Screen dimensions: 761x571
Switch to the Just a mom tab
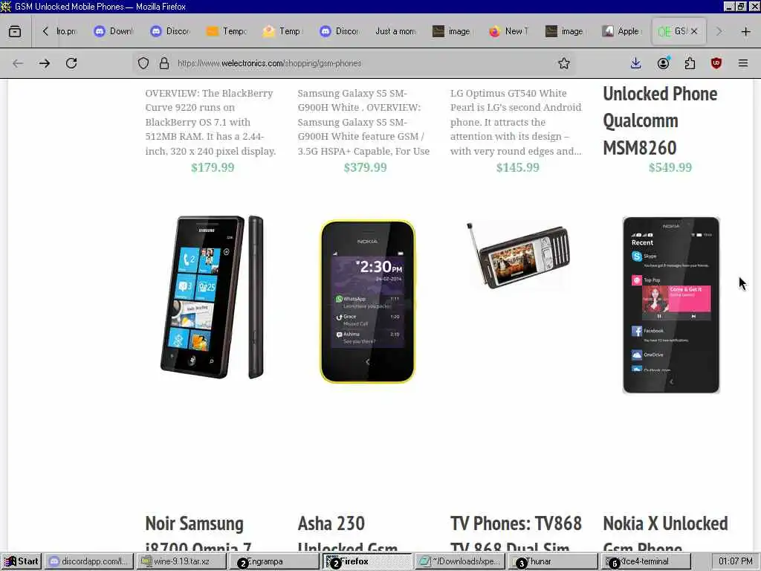pyautogui.click(x=396, y=31)
